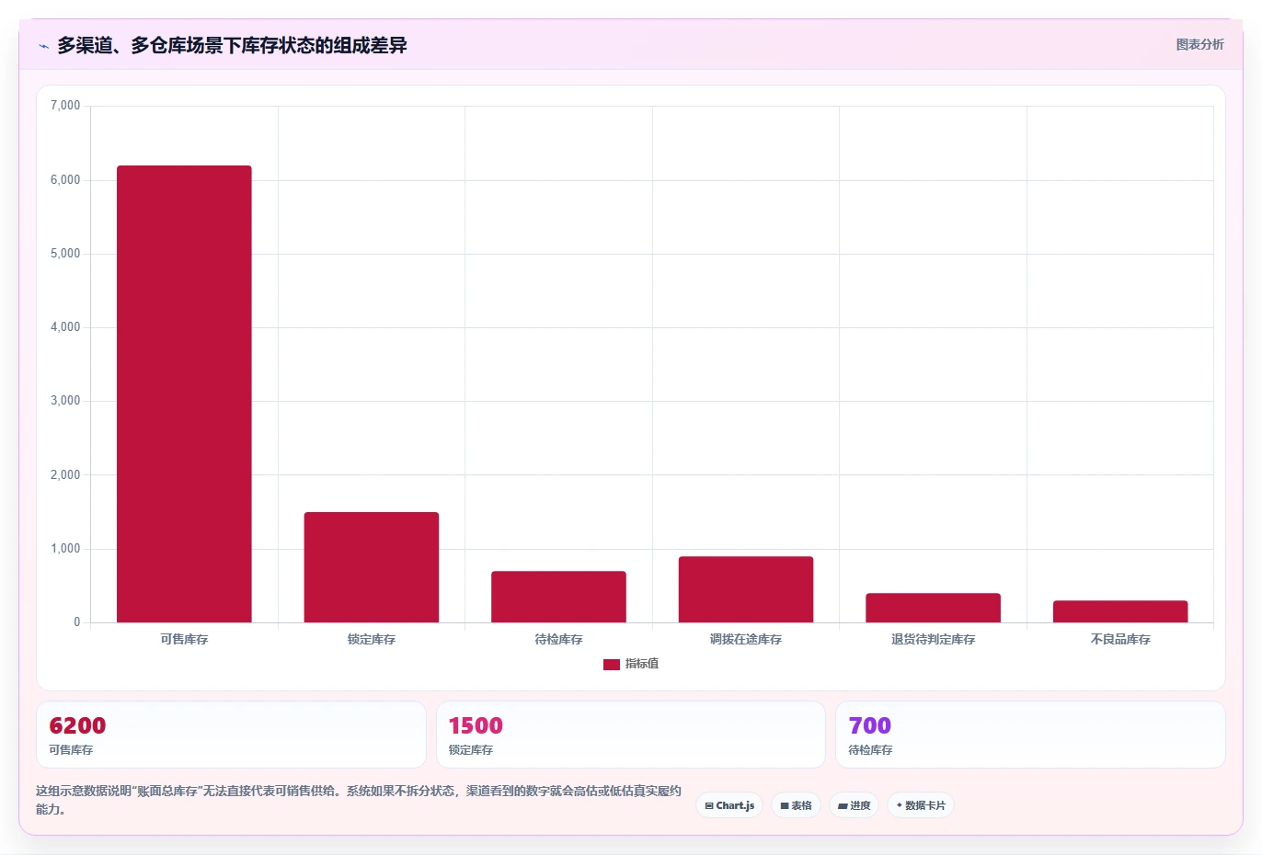Screen dimensions: 1262x855
Task: Click the description paragraph starting 这组示意数据说明
Action: tap(359, 800)
